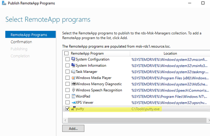This screenshot has height=136, width=210.
Task: Check the System Configuration checkbox
Action: 68,59
